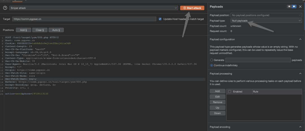Close the Payloads panel
The height and width of the screenshot is (131, 305).
pyautogui.click(x=300, y=6)
